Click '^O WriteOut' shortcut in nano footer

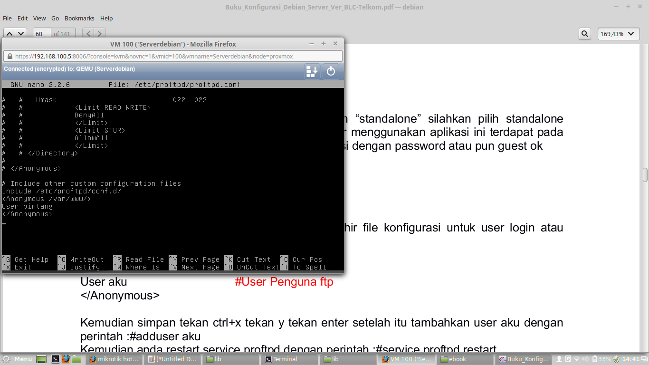81,259
